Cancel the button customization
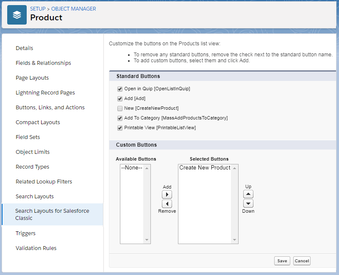Image resolution: width=339 pixels, height=275 pixels. coord(302,261)
